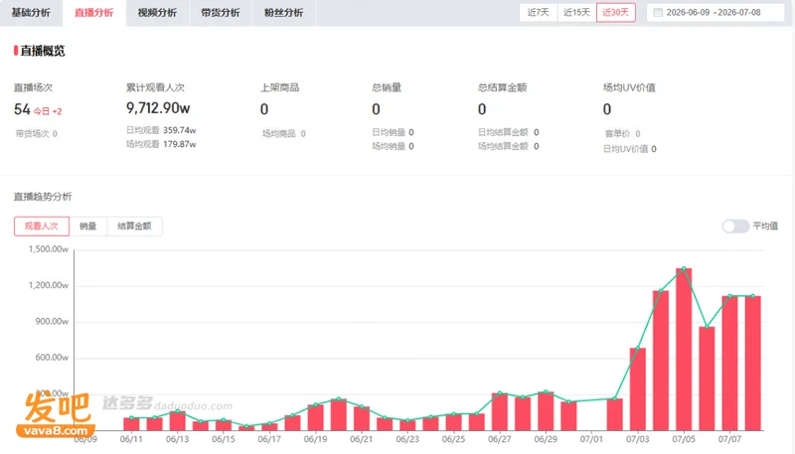Click the 1,200.00w y-axis label
The width and height of the screenshot is (795, 454).
point(48,285)
